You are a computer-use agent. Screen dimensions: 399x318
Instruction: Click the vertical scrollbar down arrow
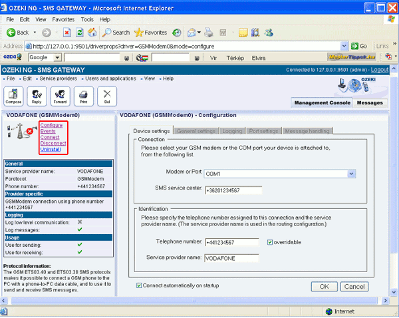tap(394, 292)
